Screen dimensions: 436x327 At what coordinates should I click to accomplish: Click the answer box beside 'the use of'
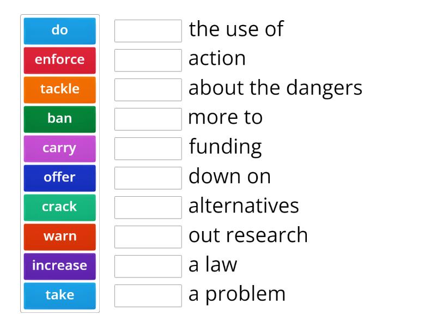148,31
